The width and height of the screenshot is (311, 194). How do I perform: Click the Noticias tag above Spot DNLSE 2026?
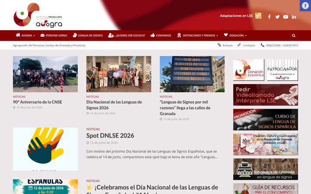[93, 129]
